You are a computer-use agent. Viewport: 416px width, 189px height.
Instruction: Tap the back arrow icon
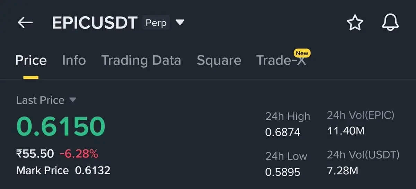tap(25, 23)
